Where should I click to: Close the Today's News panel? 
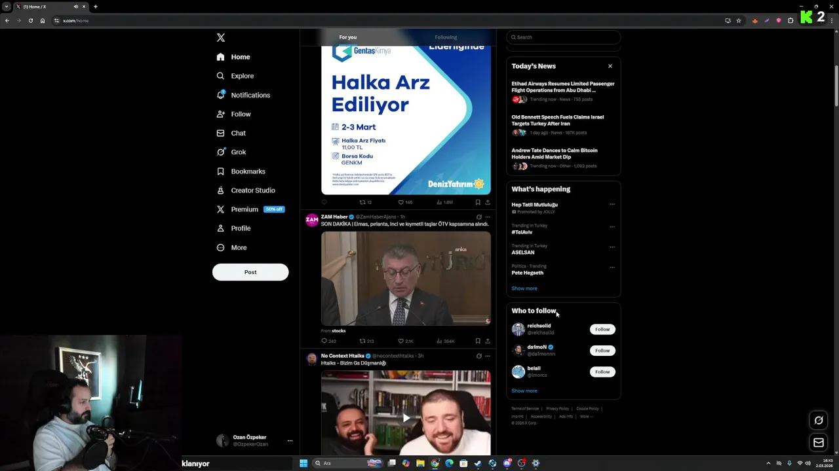coord(610,66)
